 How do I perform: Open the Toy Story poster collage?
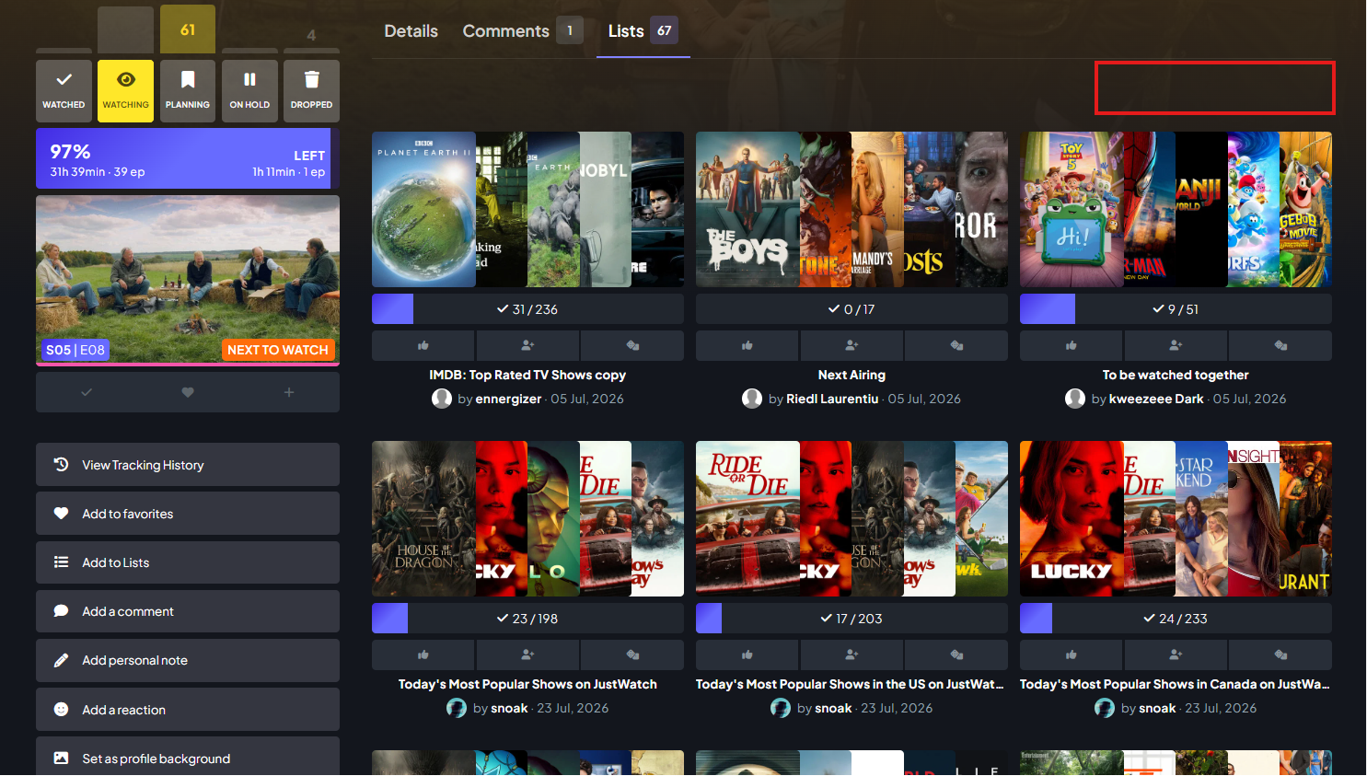coord(1176,209)
